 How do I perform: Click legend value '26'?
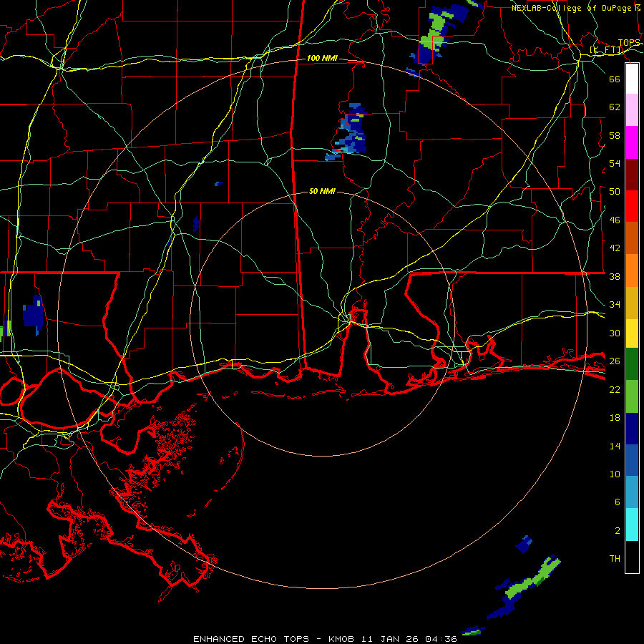coord(615,361)
